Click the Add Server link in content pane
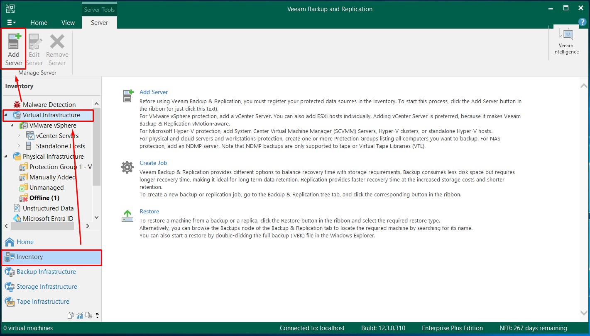590x336 pixels. click(x=154, y=92)
